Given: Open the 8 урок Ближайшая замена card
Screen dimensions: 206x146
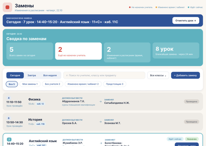Looking at the screenshot, I should [176, 50].
